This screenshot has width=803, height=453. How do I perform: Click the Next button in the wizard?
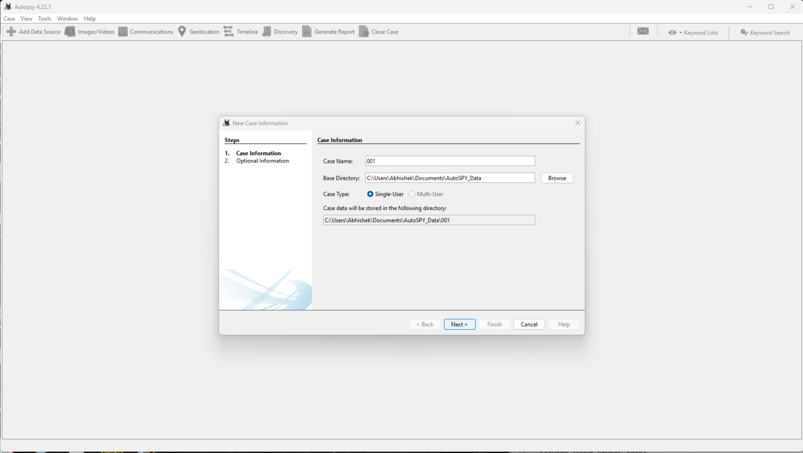(460, 324)
